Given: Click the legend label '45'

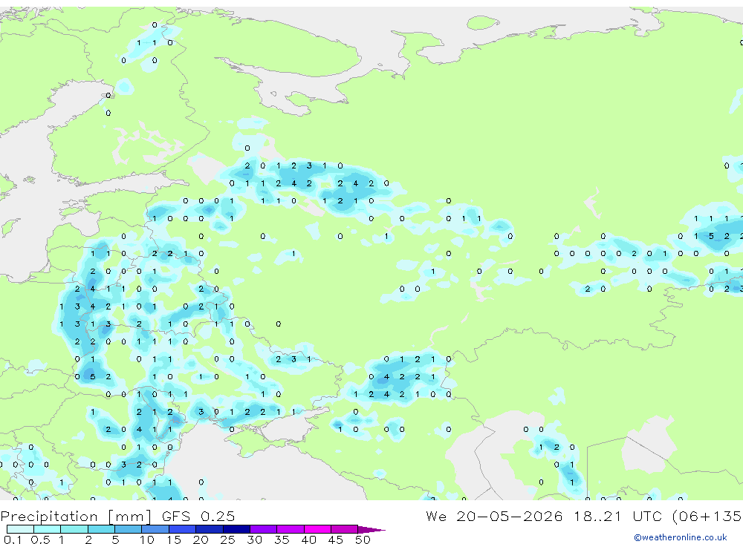Looking at the screenshot, I should tap(336, 540).
